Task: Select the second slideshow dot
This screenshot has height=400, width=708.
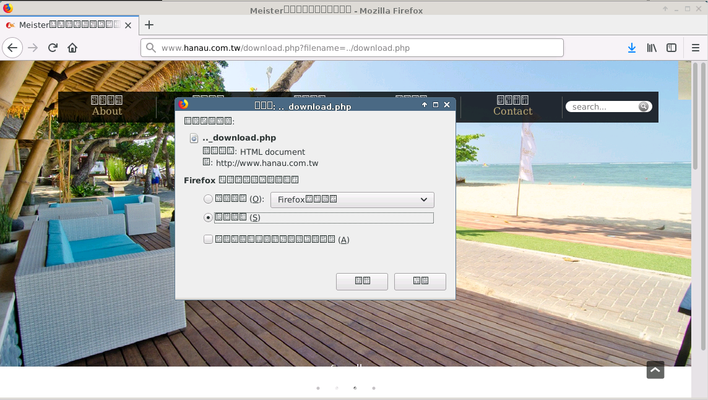Action: 337,388
